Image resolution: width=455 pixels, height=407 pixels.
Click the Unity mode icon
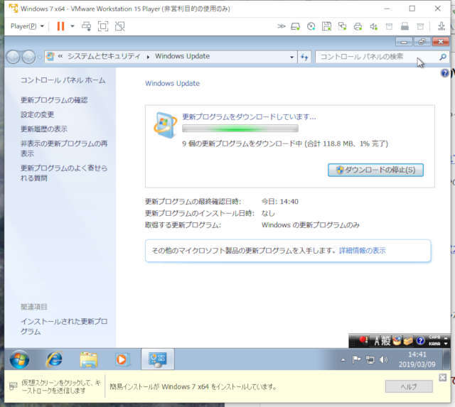[x=120, y=26]
